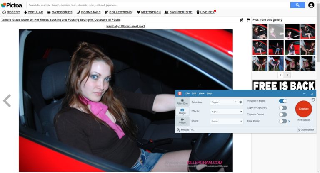Expand the Effects dropdown
Screen dimensions: 320x173
coord(226,112)
